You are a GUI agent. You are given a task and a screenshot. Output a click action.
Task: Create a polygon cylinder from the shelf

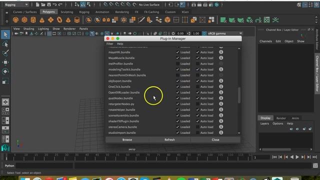click(x=33, y=20)
